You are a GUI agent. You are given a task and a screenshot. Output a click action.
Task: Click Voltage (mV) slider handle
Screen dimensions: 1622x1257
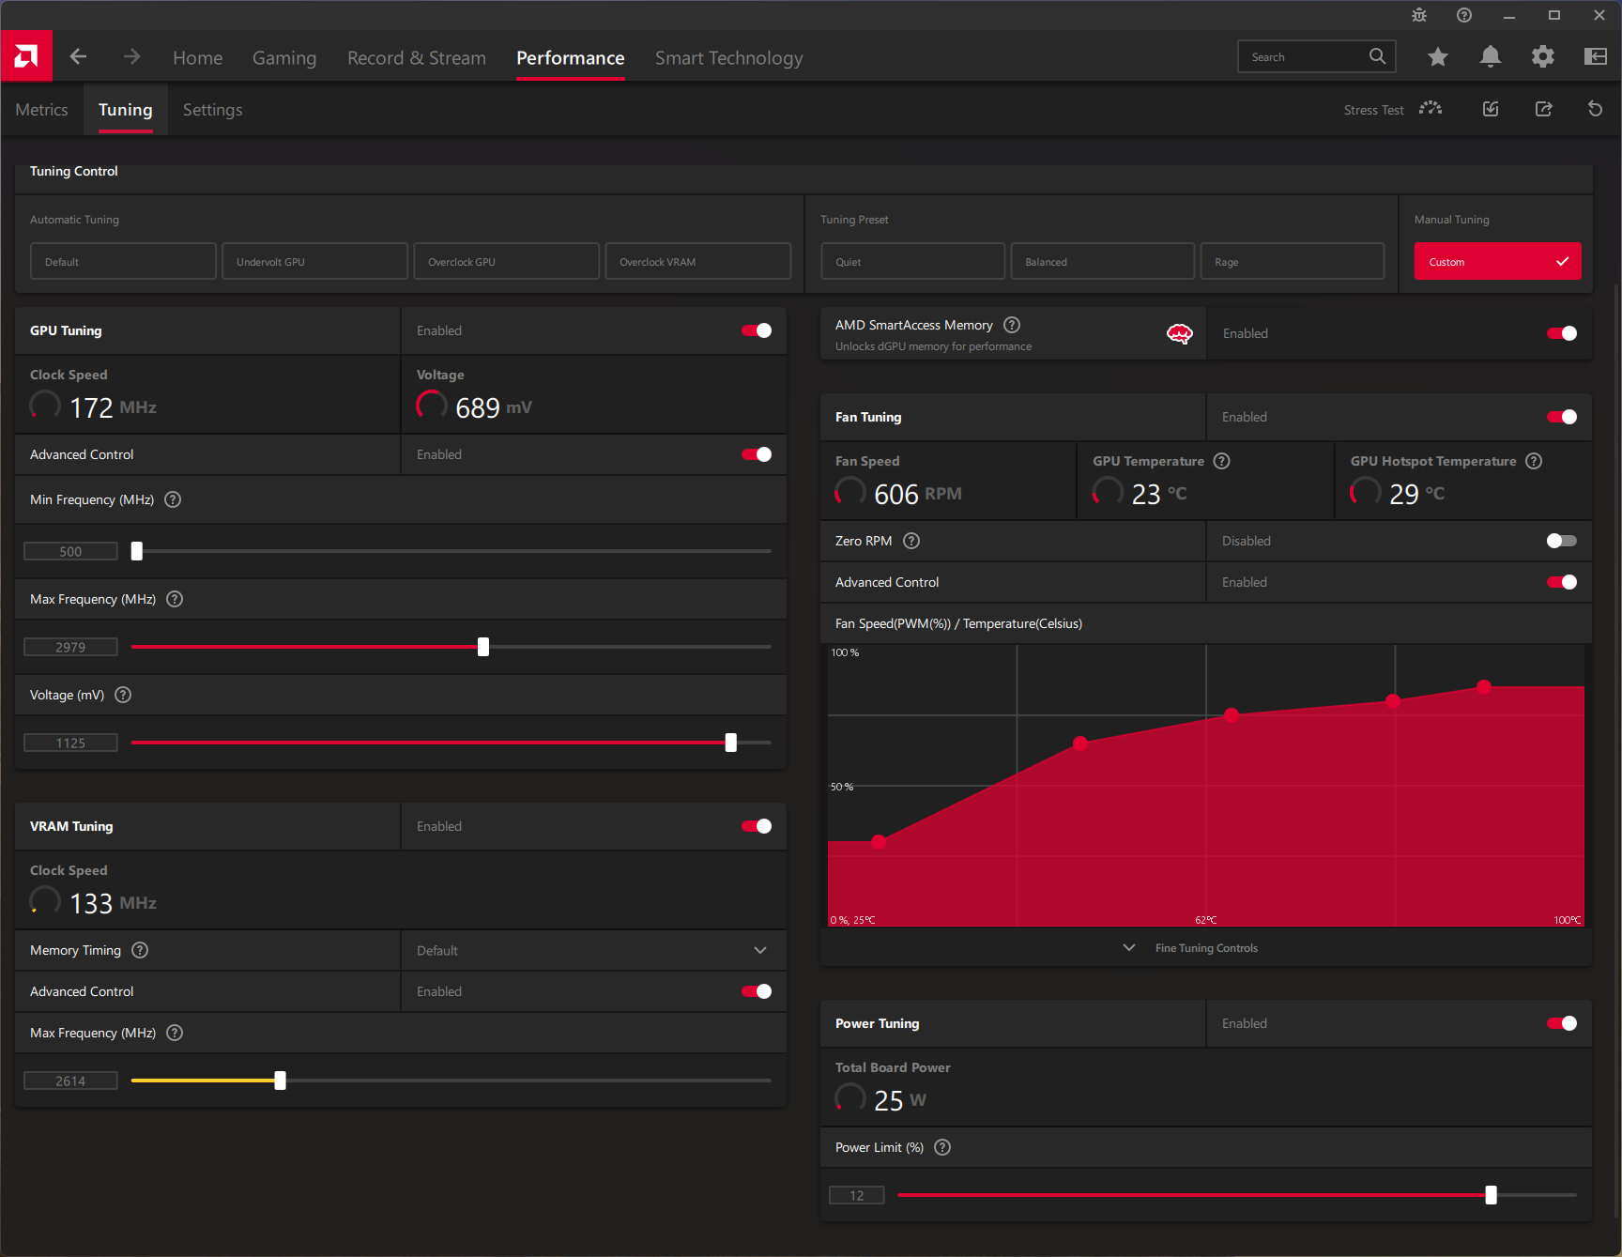tap(731, 743)
